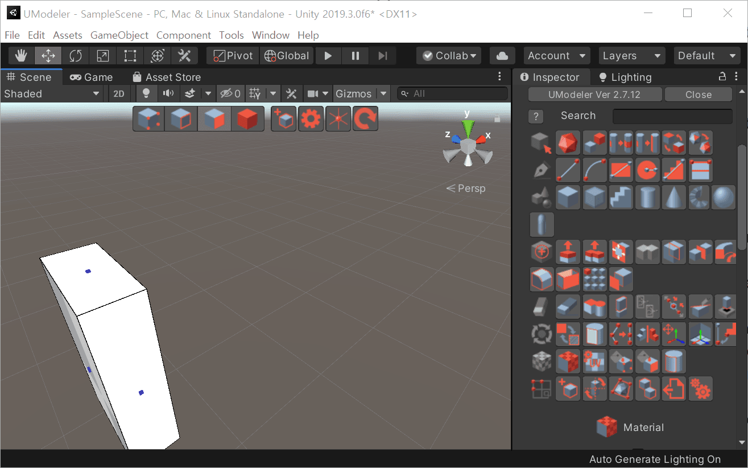Click the red gear settings icon in scene overlay
This screenshot has width=748, height=468.
coord(311,119)
